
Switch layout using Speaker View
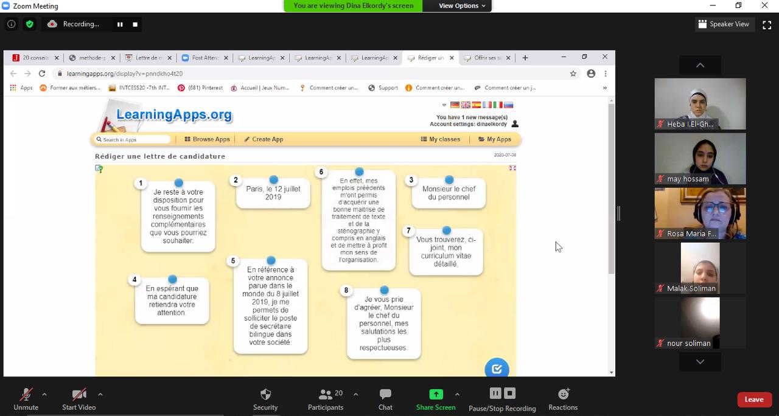724,24
